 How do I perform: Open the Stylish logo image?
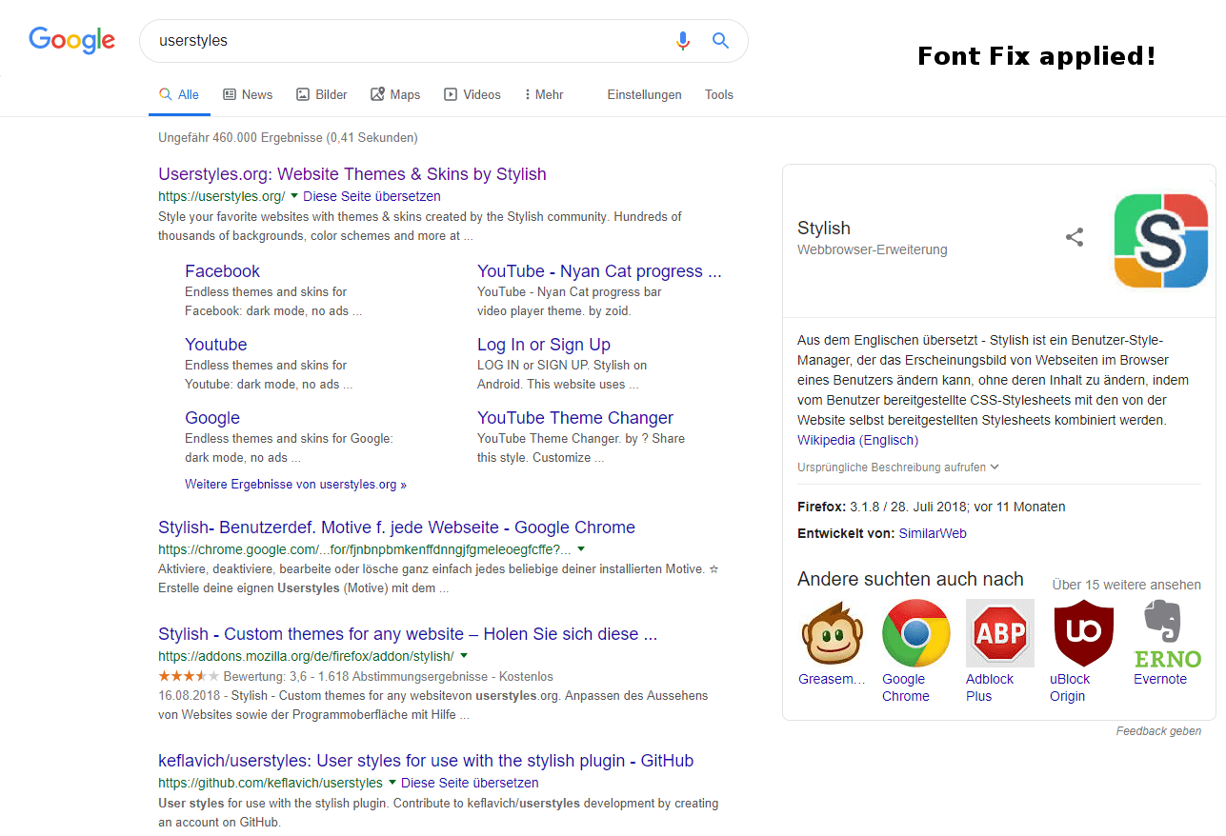tap(1161, 240)
